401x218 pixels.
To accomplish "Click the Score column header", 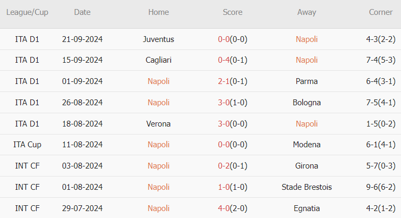I will pyautogui.click(x=233, y=12).
